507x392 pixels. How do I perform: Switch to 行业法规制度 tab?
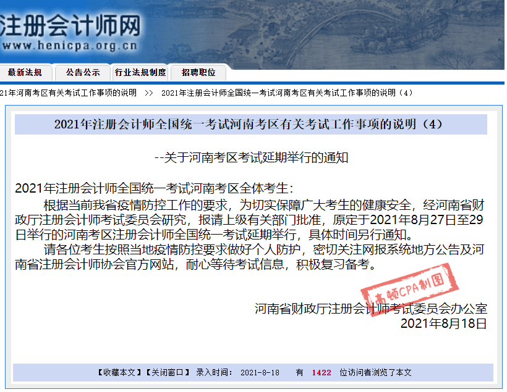tap(140, 73)
